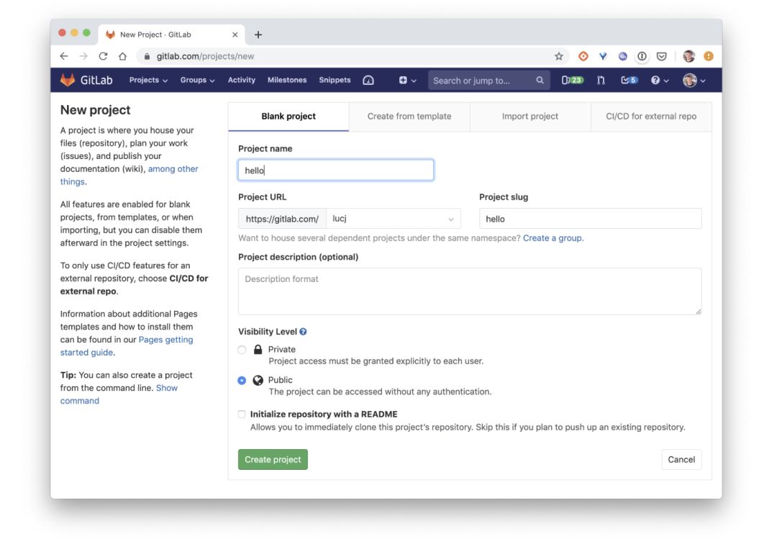Bookmark page with star icon
Image resolution: width=777 pixels, height=539 pixels.
pyautogui.click(x=558, y=57)
